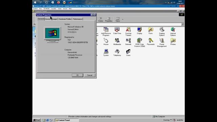Open the PCem CD-ROM menu
The image size is (217, 122).
point(46,8)
